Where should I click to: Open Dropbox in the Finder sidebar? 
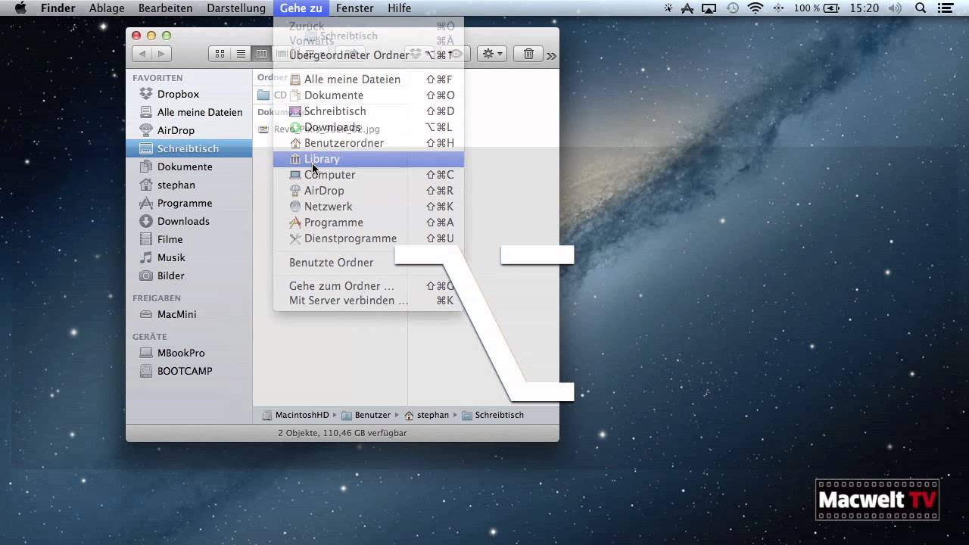178,94
